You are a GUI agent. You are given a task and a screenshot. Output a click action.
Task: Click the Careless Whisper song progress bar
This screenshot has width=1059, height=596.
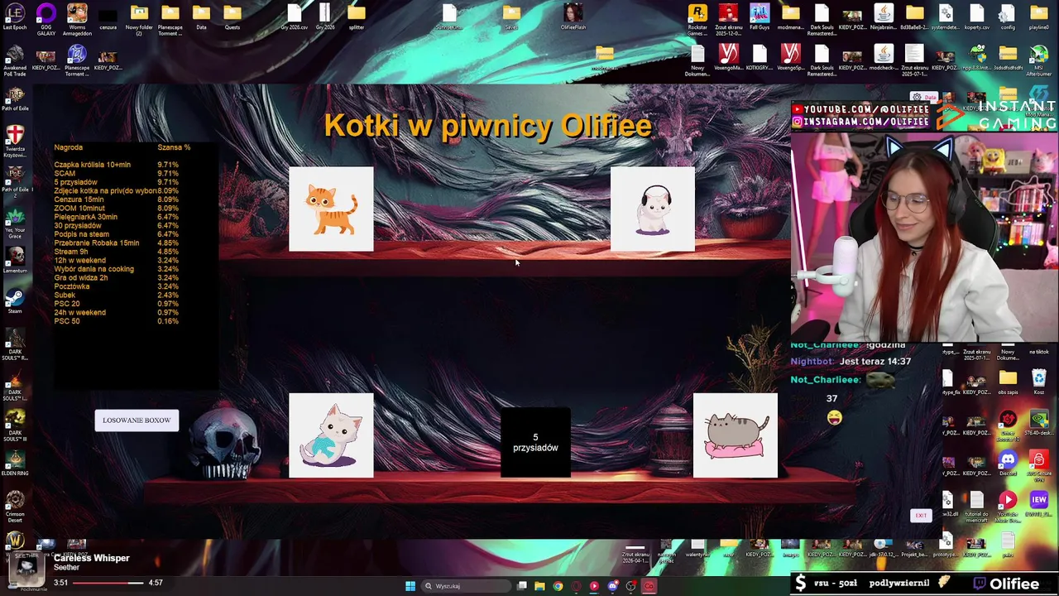pos(108,583)
